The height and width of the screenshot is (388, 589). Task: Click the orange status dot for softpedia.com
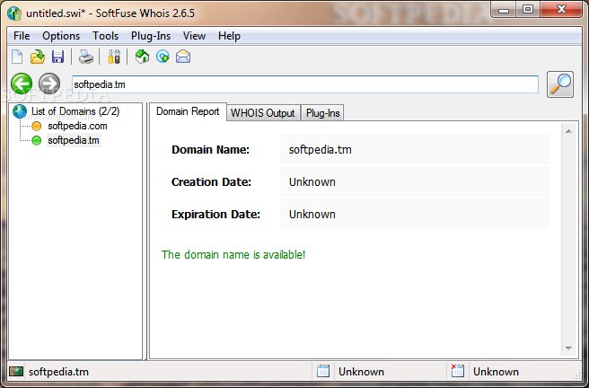pyautogui.click(x=37, y=127)
